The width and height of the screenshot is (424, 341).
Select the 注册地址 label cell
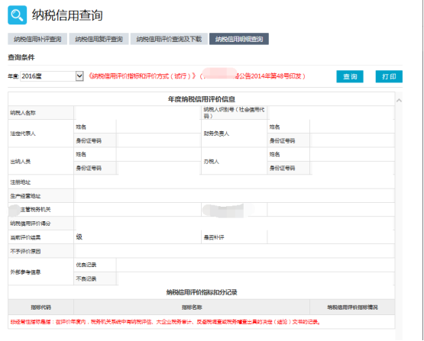tap(40, 182)
